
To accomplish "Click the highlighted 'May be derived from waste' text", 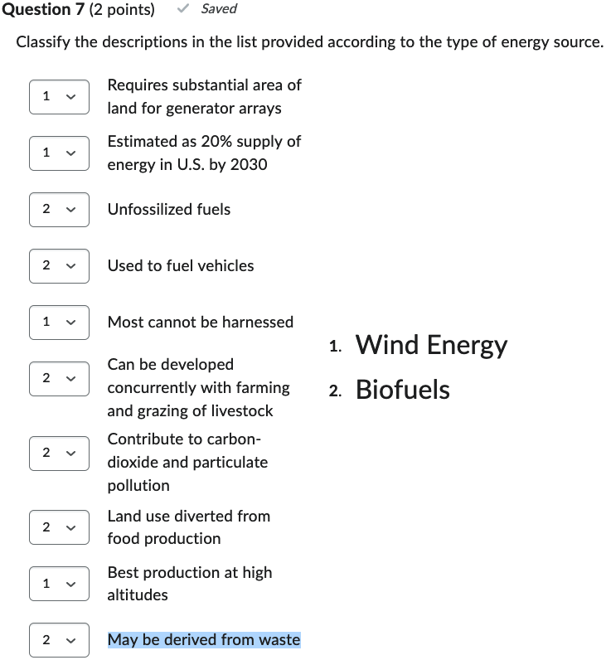I will 204,640.
